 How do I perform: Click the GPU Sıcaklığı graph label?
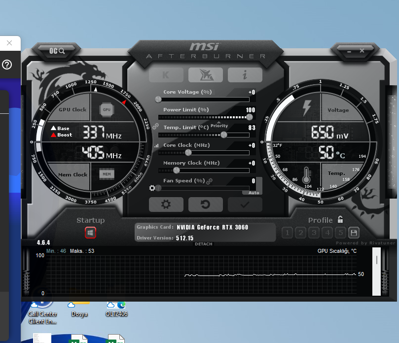click(337, 251)
